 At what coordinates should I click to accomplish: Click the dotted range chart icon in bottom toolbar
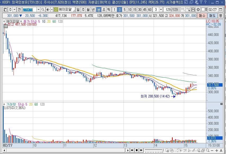(x=176, y=151)
